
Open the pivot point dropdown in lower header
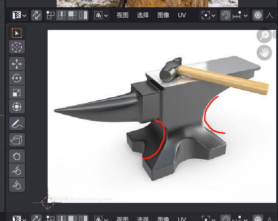(208, 218)
